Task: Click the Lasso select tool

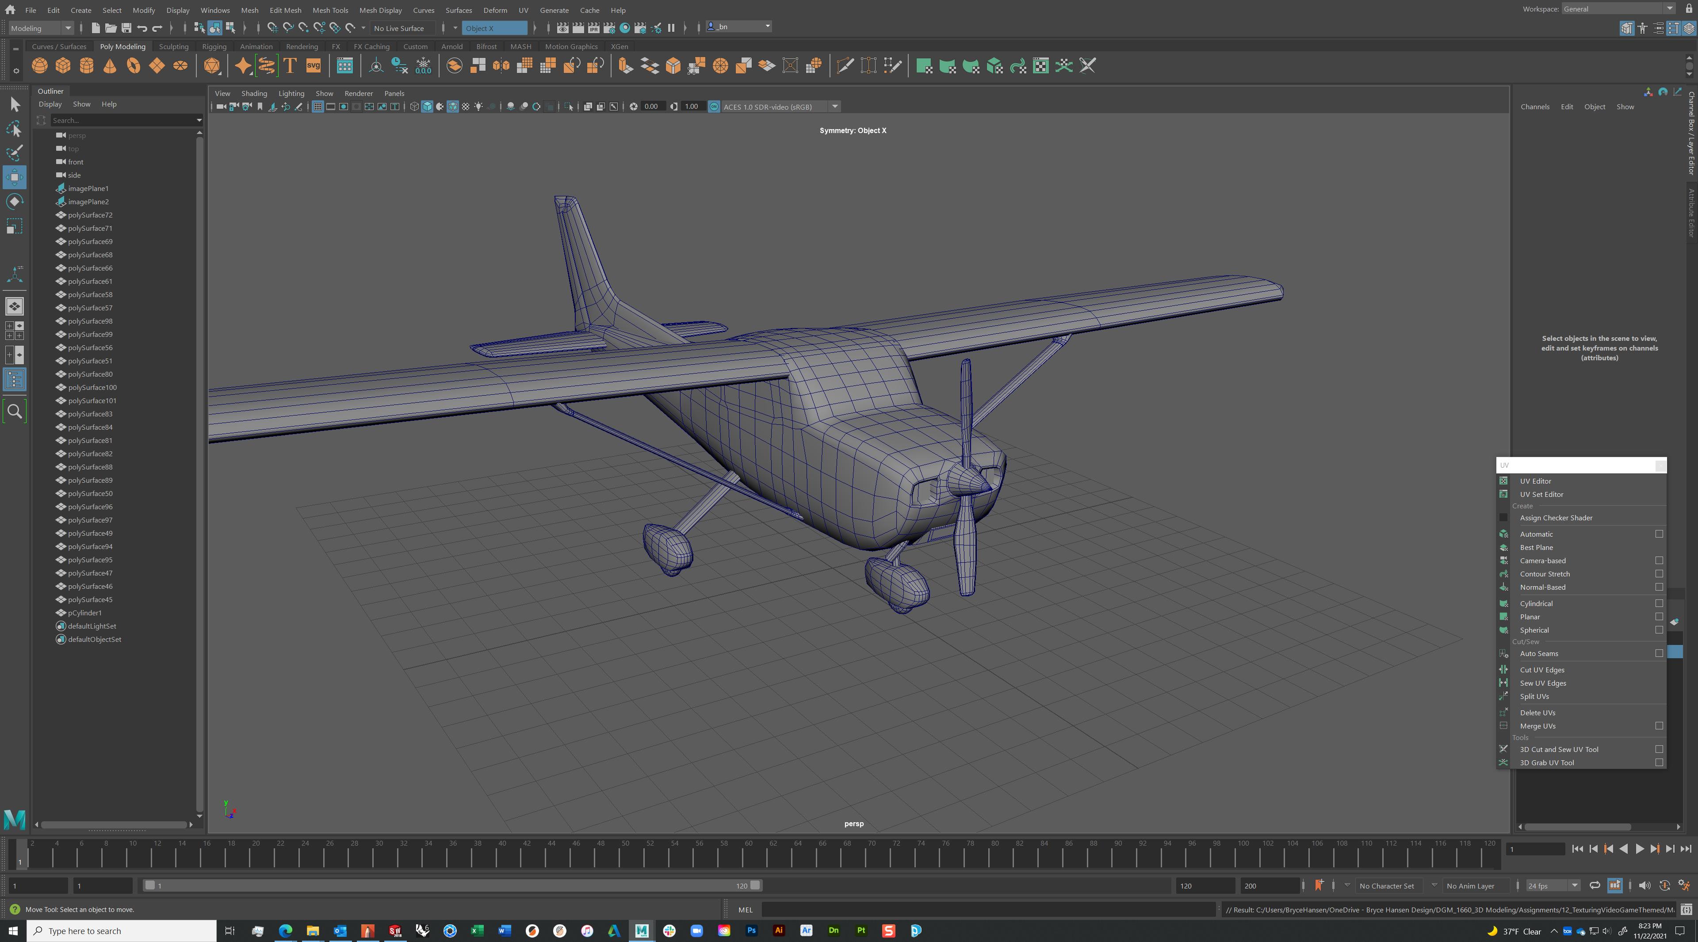Action: [x=15, y=129]
